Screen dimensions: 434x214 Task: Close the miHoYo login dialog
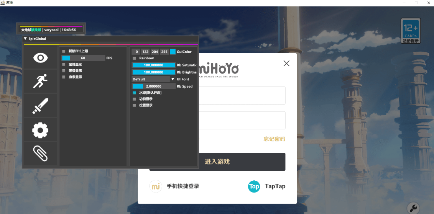pyautogui.click(x=286, y=63)
